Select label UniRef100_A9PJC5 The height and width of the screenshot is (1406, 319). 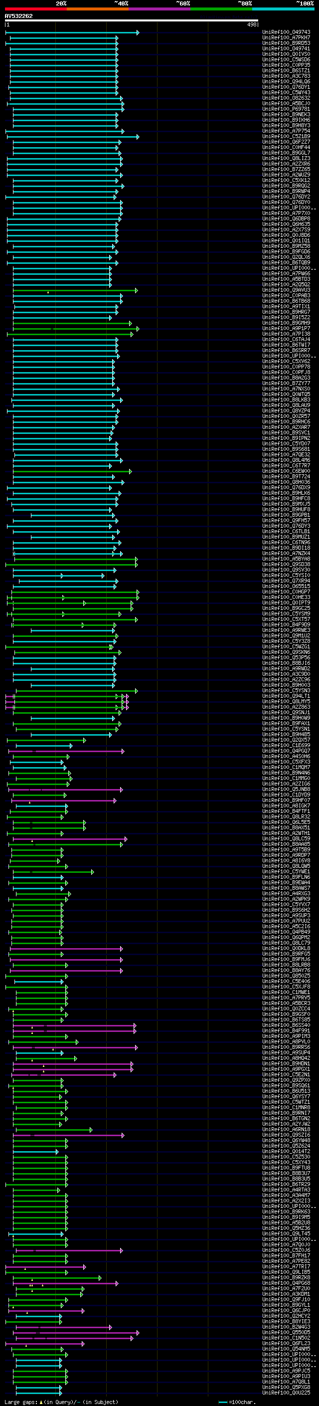[286, 1371]
